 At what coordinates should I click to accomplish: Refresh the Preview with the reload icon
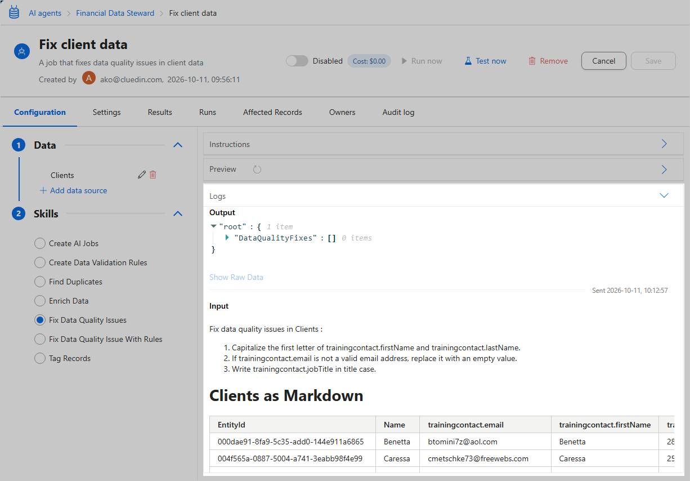pos(257,169)
